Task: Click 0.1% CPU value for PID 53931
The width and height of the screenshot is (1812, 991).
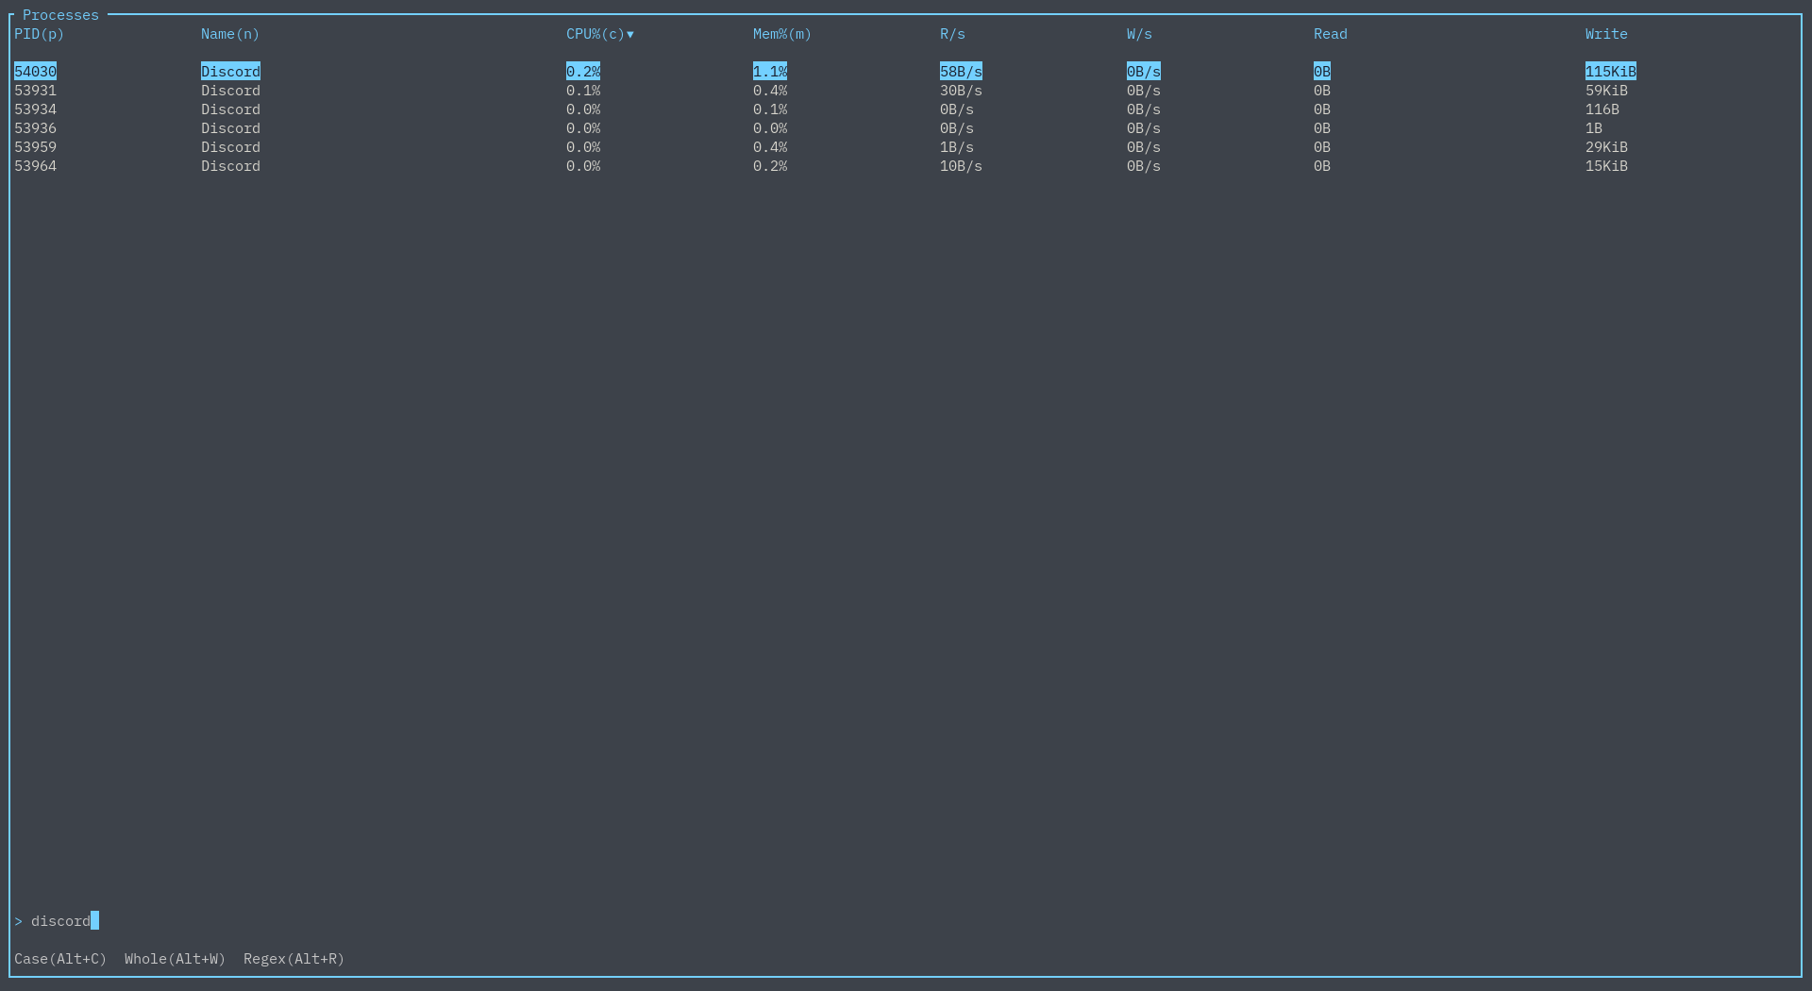Action: [583, 91]
